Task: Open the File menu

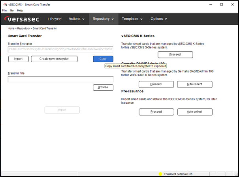Action: (4, 10)
